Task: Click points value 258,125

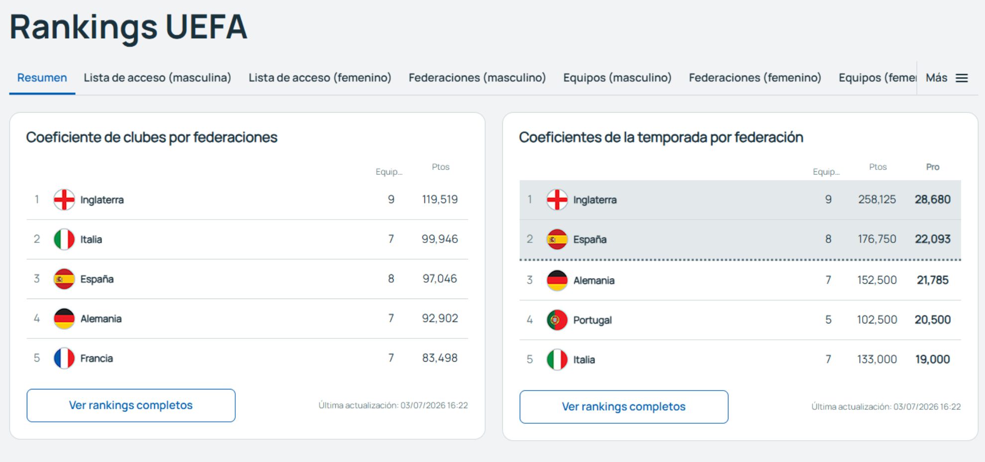Action: pos(877,199)
